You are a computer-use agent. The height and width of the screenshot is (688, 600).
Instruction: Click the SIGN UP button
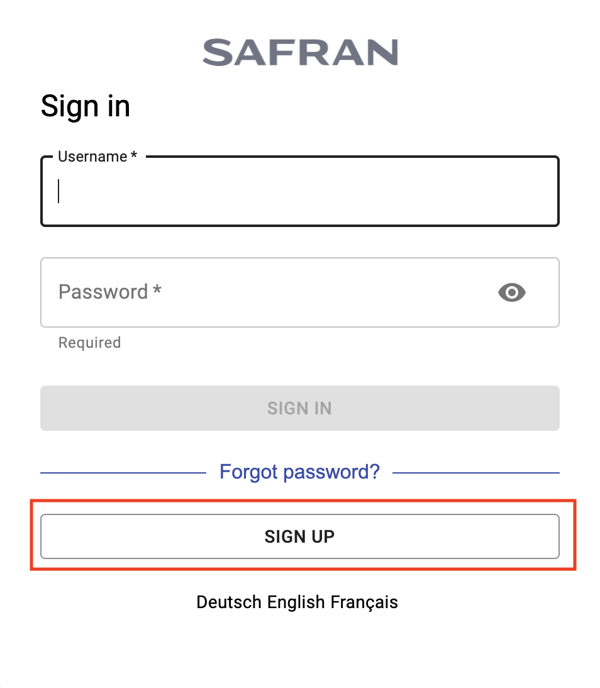click(x=300, y=536)
